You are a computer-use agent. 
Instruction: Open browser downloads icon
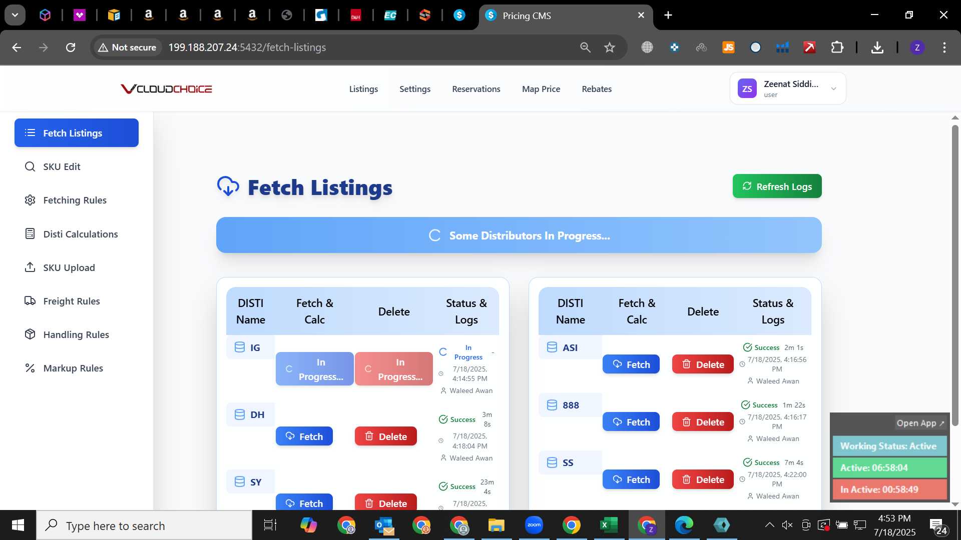pos(877,47)
